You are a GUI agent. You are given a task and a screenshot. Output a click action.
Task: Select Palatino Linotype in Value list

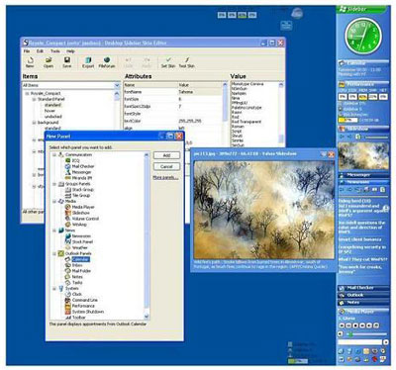tap(247, 108)
